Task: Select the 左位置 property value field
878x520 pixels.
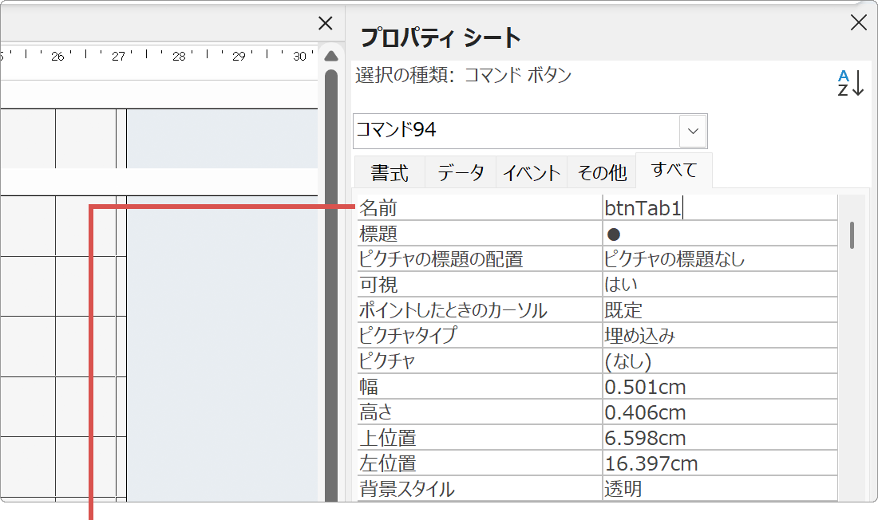Action: click(x=718, y=463)
